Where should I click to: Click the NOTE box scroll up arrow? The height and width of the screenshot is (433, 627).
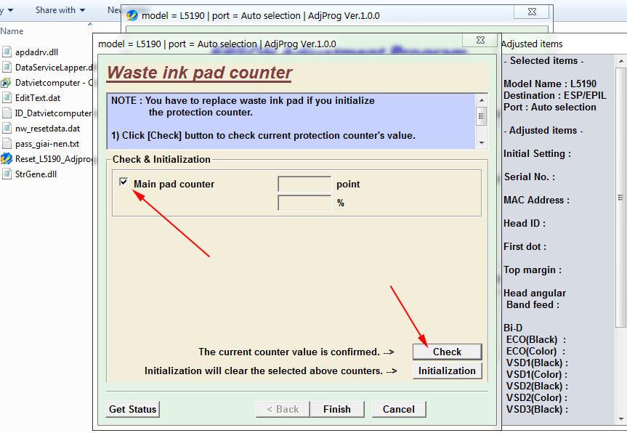pyautogui.click(x=482, y=100)
